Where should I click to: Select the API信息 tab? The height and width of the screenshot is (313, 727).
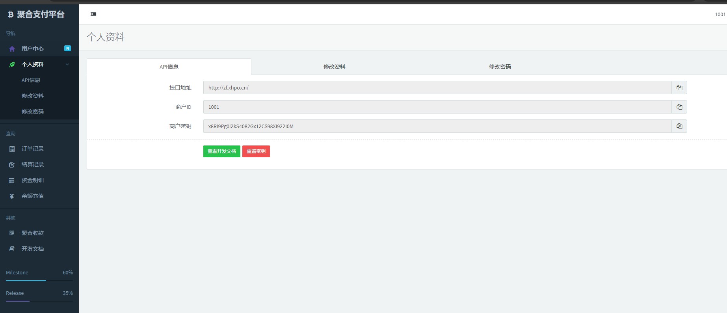point(169,67)
